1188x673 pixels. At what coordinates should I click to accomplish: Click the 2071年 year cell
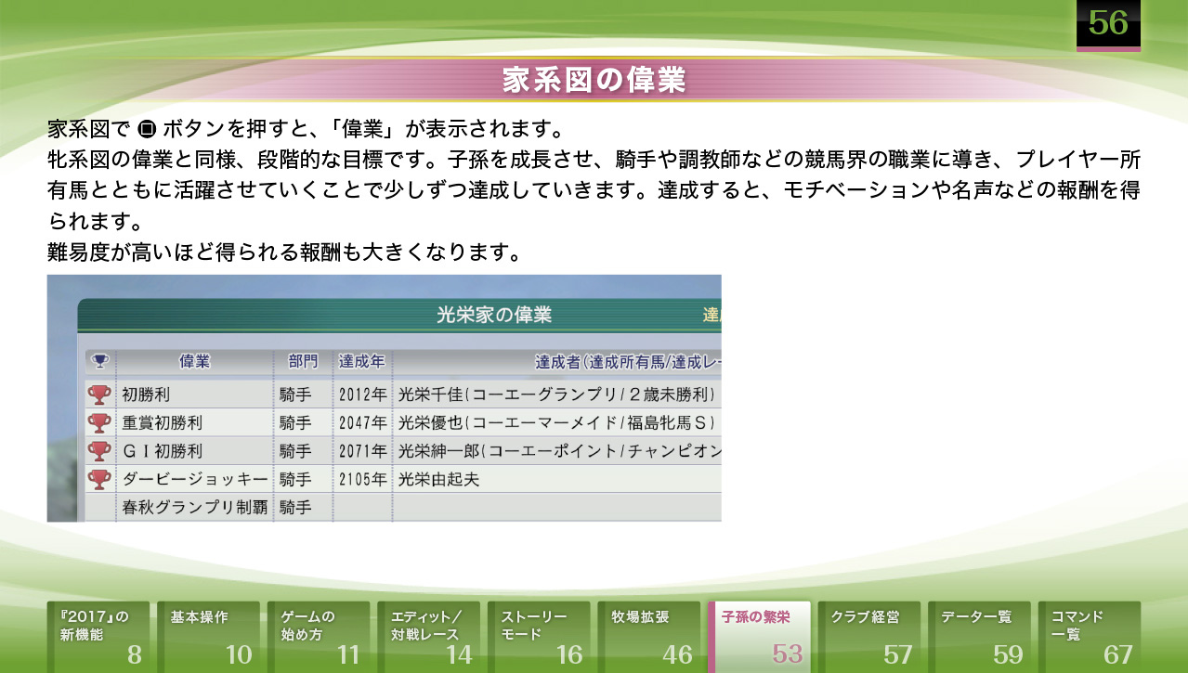(x=362, y=451)
